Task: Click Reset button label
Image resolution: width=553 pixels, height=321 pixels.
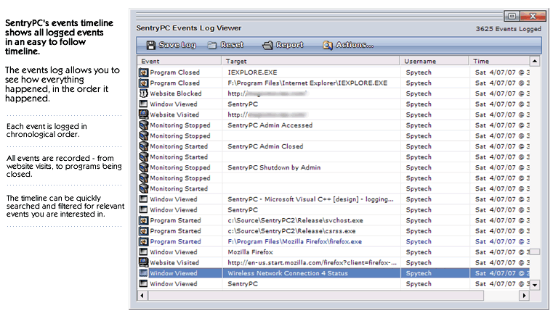Action: click(232, 45)
